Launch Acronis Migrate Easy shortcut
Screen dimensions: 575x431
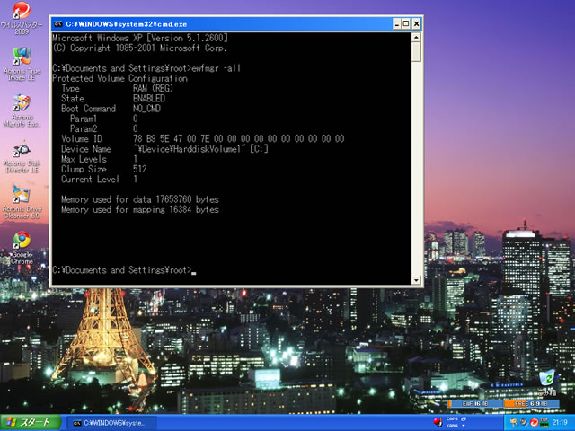(22, 104)
